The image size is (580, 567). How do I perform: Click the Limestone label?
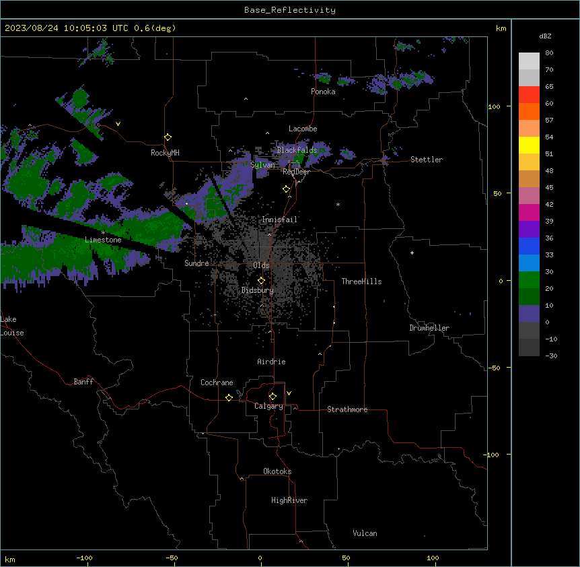point(103,240)
